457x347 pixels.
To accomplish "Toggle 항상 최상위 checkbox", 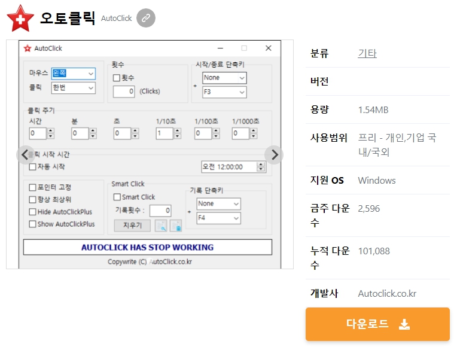I will point(33,199).
